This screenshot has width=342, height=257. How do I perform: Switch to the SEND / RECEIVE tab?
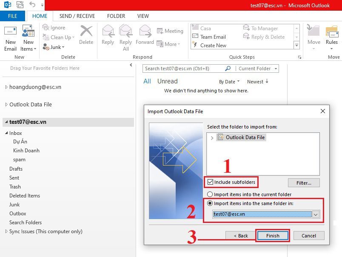pyautogui.click(x=77, y=16)
